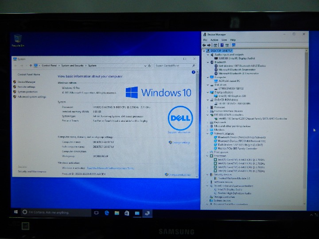Open Task View from the taskbar
The height and width of the screenshot is (239, 319).
tap(97, 213)
